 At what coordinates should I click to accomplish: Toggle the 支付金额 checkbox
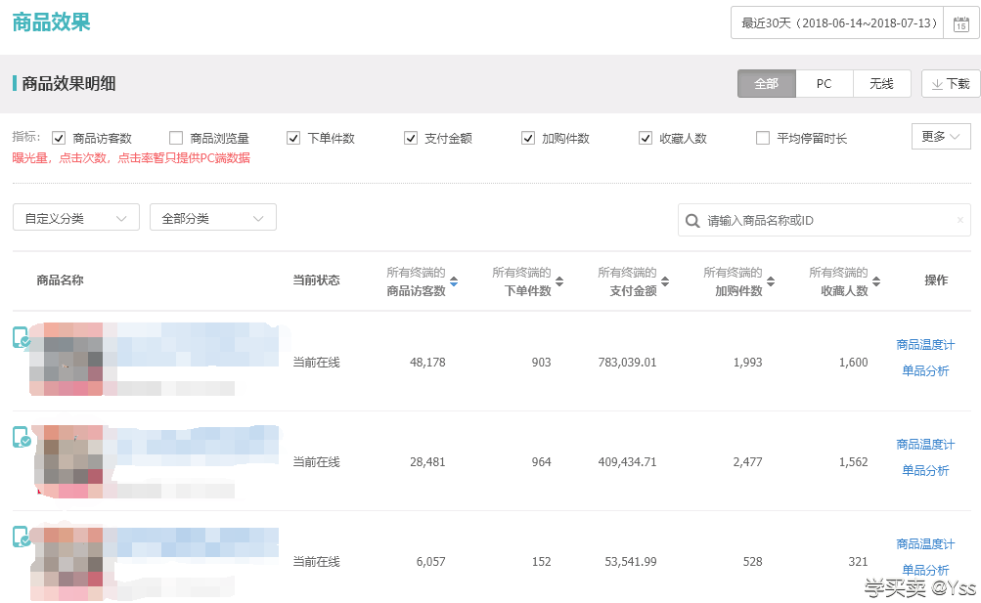(411, 138)
